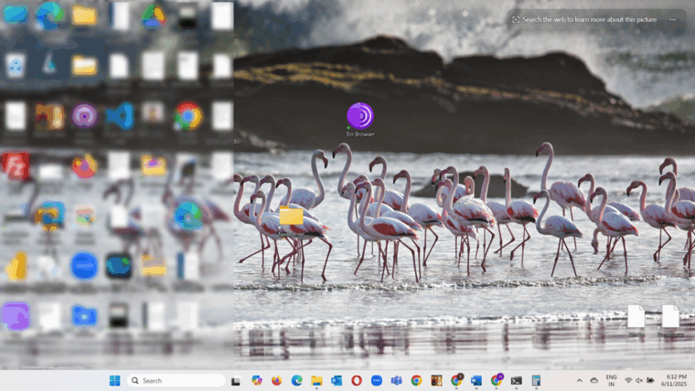
Task: Open the clock and date showing 6:12 PM
Action: [674, 380]
